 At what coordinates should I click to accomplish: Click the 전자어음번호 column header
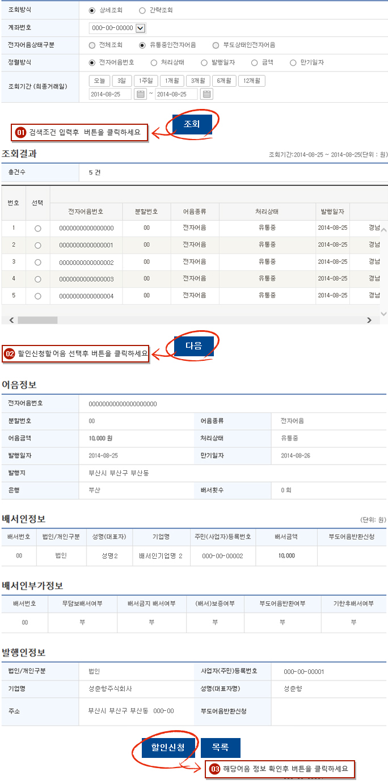click(x=86, y=212)
